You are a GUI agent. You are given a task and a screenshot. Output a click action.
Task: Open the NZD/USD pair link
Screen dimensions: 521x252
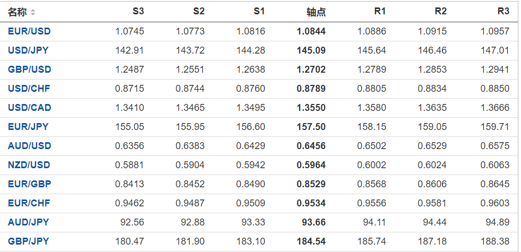[x=29, y=165]
